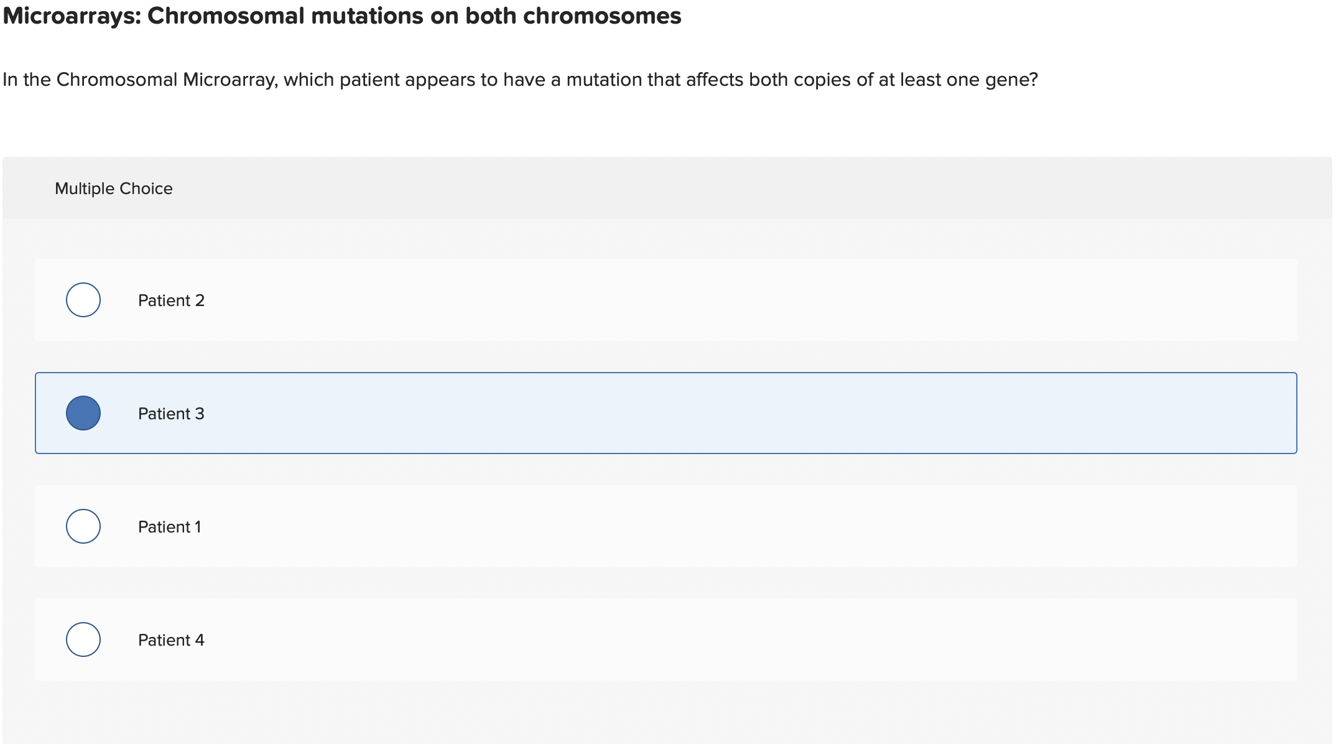Select the Patient 1 radio button
The image size is (1341, 744).
click(83, 526)
